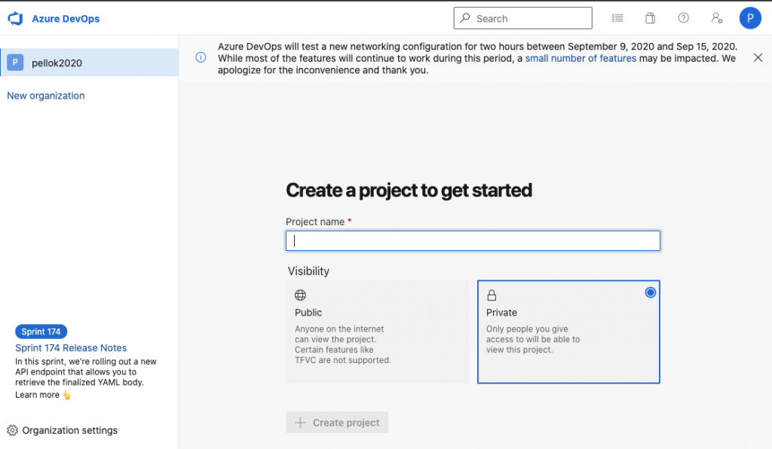Open the work items list icon

click(617, 18)
